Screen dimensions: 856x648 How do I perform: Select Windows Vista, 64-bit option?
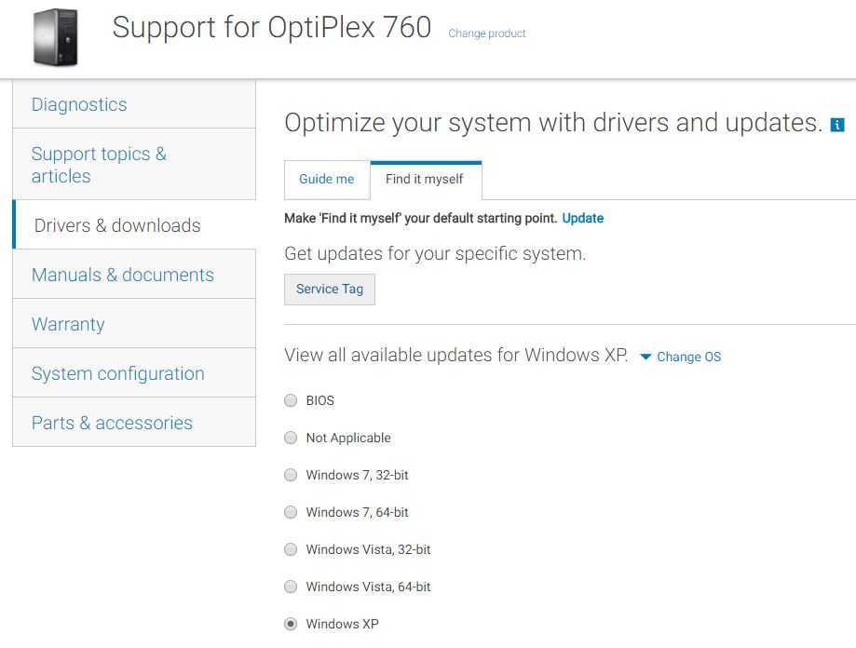[x=291, y=587]
